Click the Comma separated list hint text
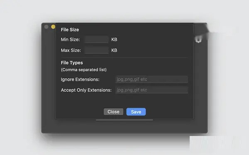The width and height of the screenshot is (249, 155). click(x=84, y=70)
